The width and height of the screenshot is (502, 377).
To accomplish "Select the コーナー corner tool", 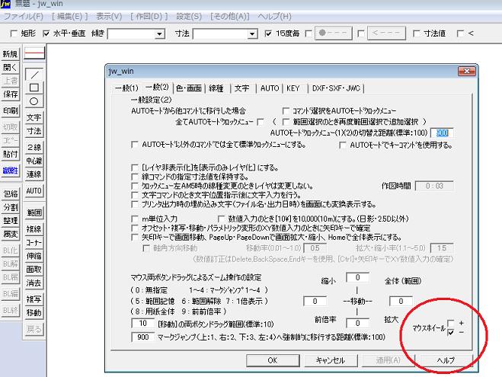I will (34, 243).
